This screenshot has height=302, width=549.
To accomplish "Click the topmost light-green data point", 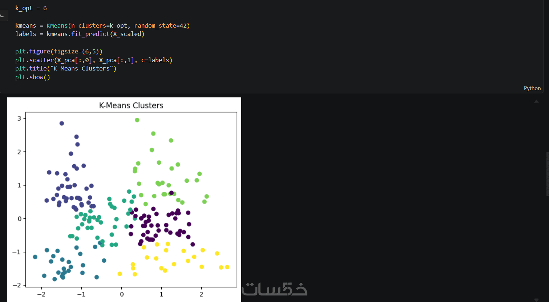I will (x=137, y=120).
